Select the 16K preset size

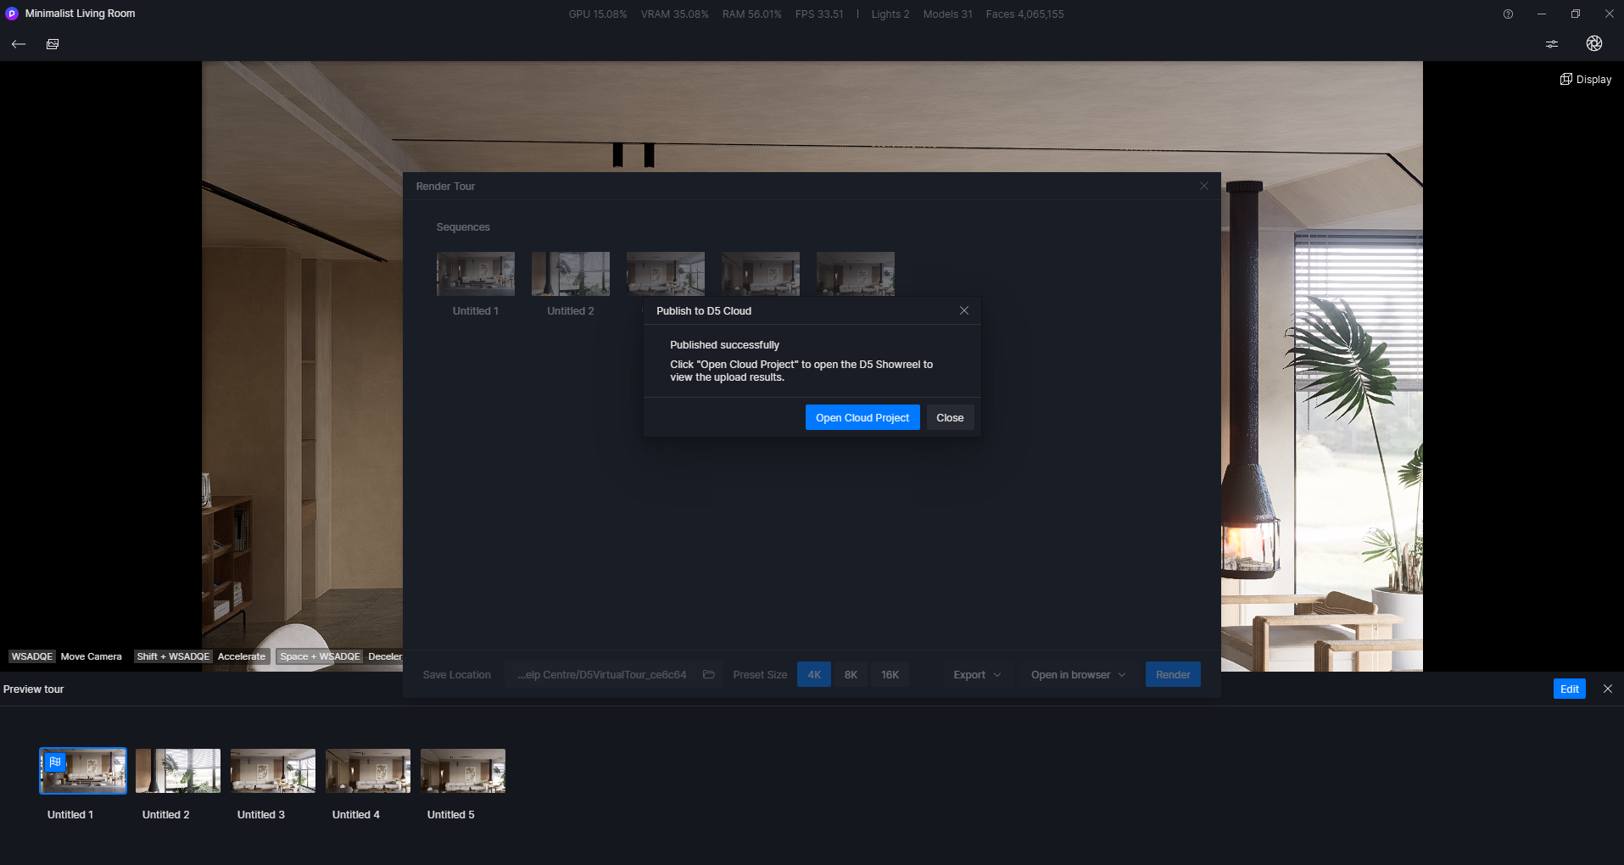(890, 674)
